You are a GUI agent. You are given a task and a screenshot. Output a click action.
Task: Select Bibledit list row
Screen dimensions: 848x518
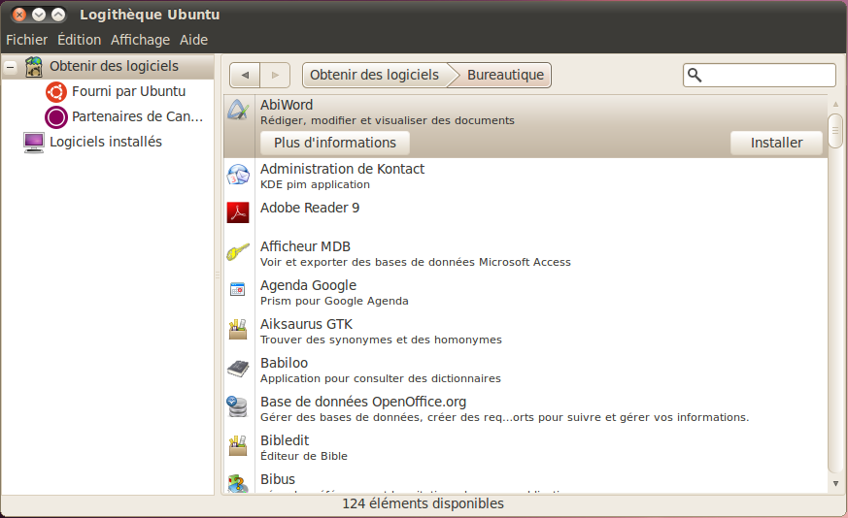tap(526, 449)
